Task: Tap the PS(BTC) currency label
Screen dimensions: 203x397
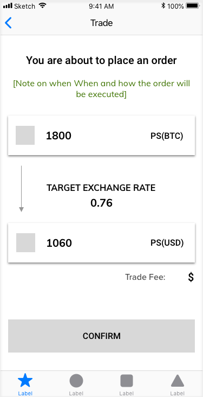Action: tap(167, 136)
